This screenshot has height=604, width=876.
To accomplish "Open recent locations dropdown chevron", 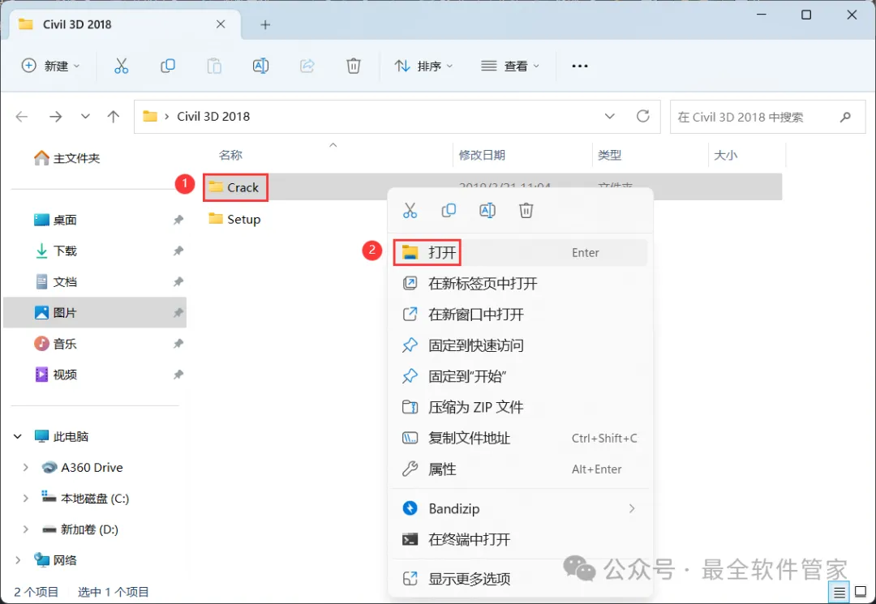I will [x=85, y=117].
